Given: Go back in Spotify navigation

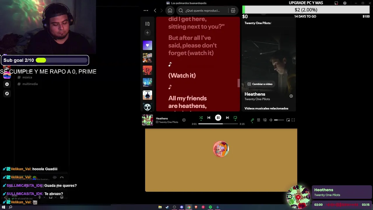Looking at the screenshot, I should [155, 10].
